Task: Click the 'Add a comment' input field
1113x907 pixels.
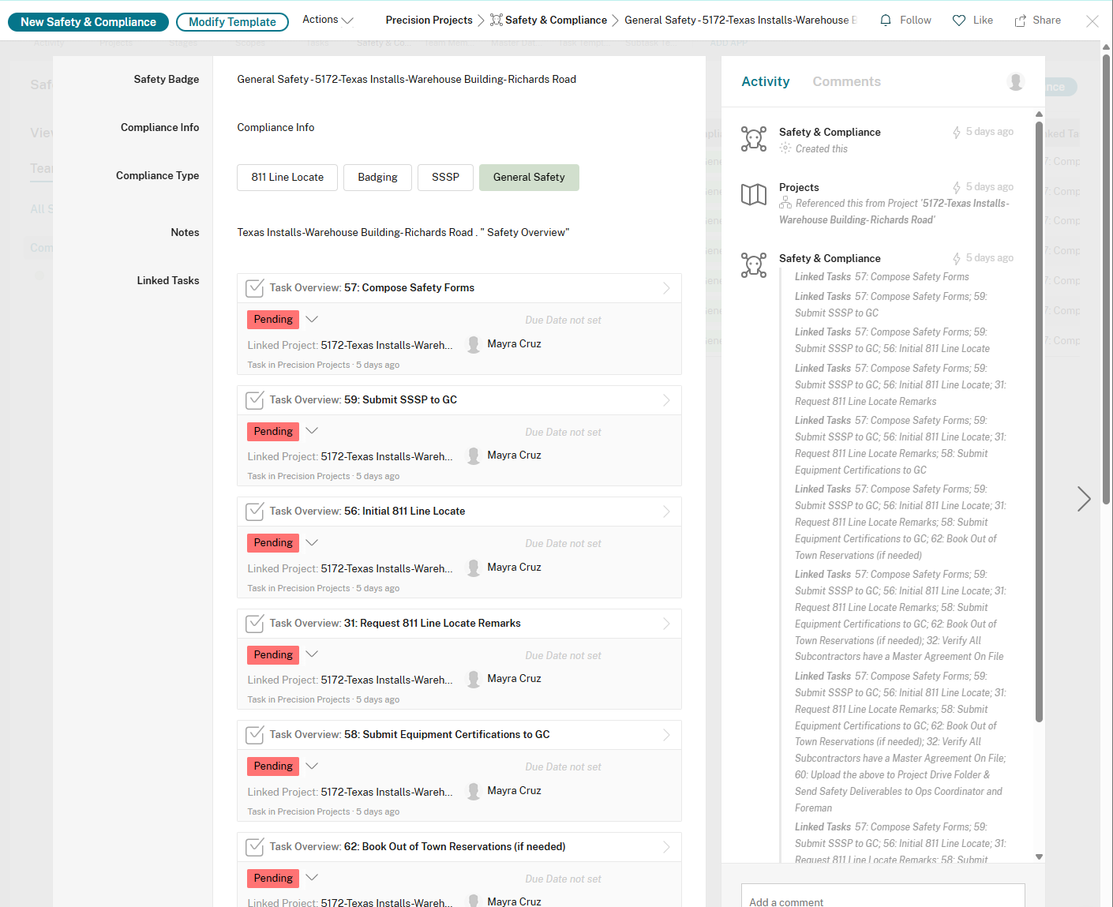Action: pyautogui.click(x=883, y=900)
